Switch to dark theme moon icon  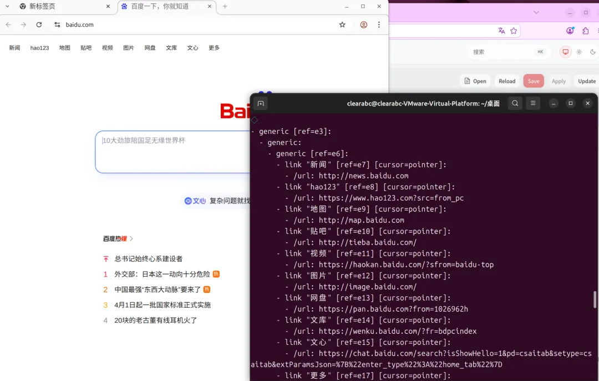tap(593, 52)
